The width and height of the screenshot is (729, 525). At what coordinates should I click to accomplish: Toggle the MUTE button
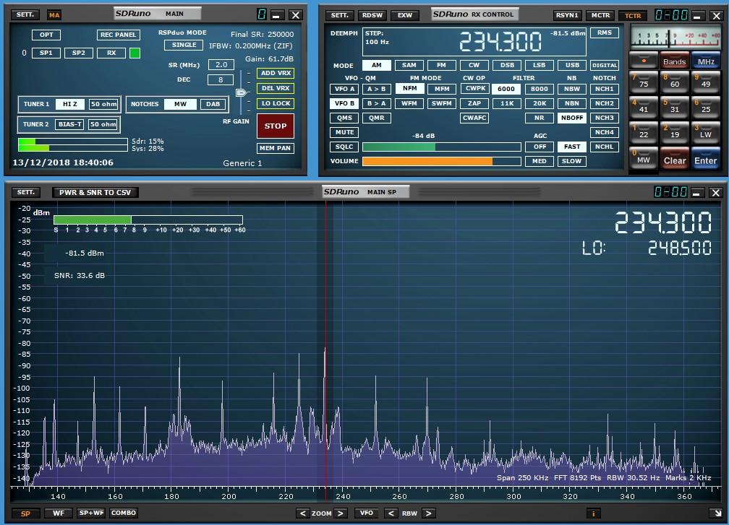(344, 132)
